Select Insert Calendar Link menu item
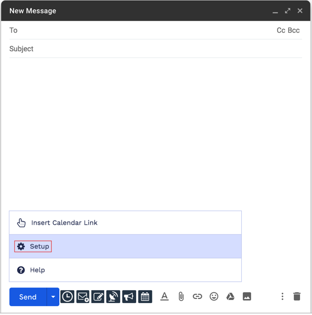 [64, 223]
